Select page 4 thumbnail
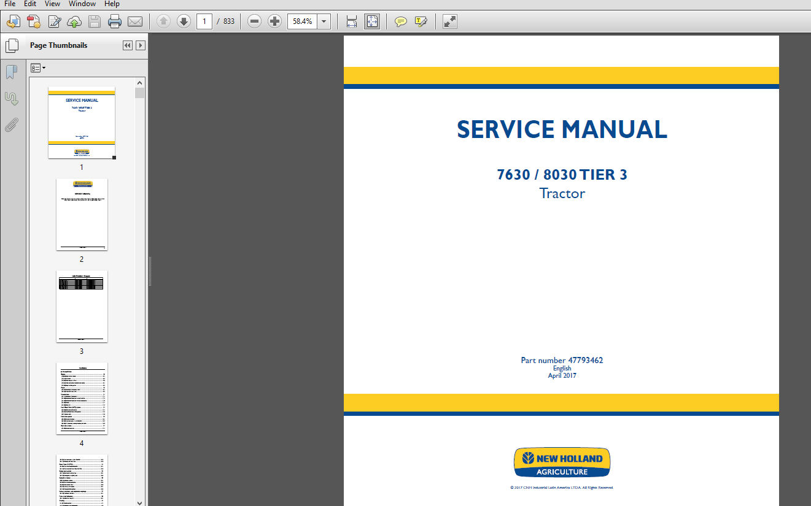Screen dimensions: 811x506 82,399
